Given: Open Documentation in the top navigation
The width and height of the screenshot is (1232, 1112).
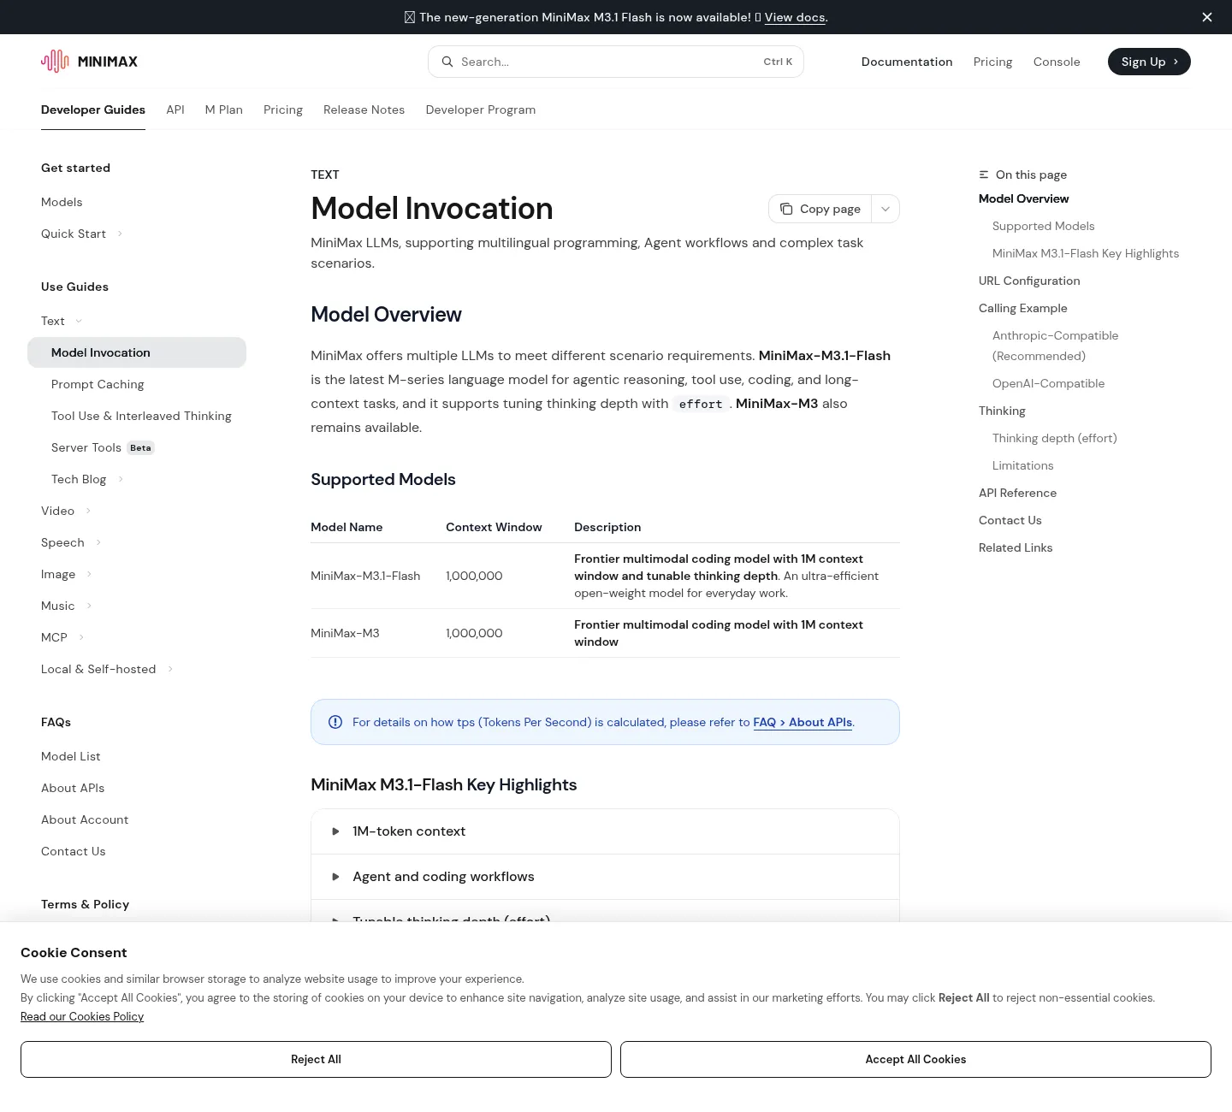Looking at the screenshot, I should (x=907, y=62).
